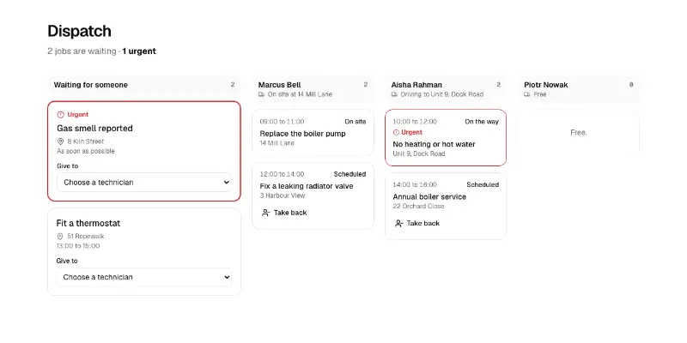This screenshot has height=343, width=687.
Task: Click Scheduled status on boiler service card
Action: click(x=483, y=184)
